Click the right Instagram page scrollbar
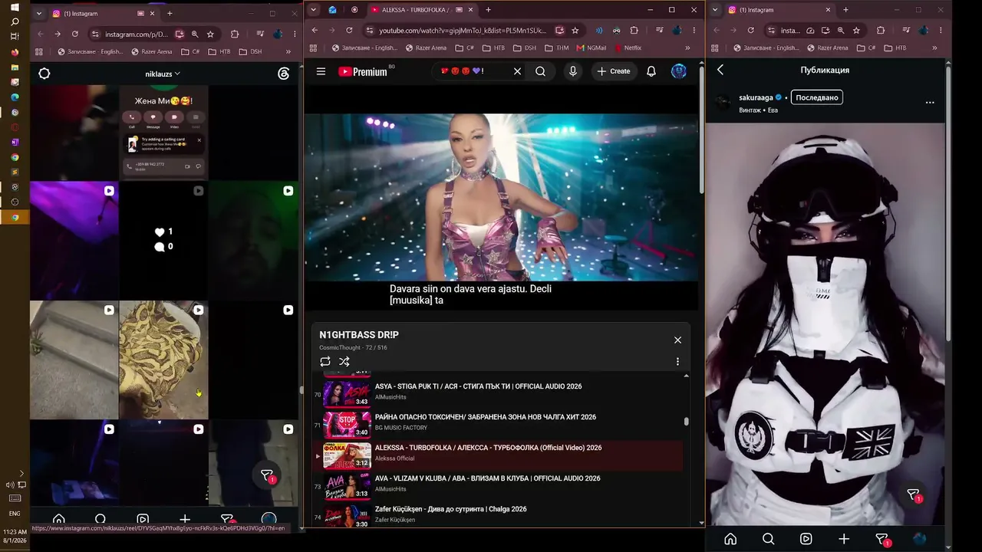This screenshot has height=552, width=982. (x=949, y=202)
